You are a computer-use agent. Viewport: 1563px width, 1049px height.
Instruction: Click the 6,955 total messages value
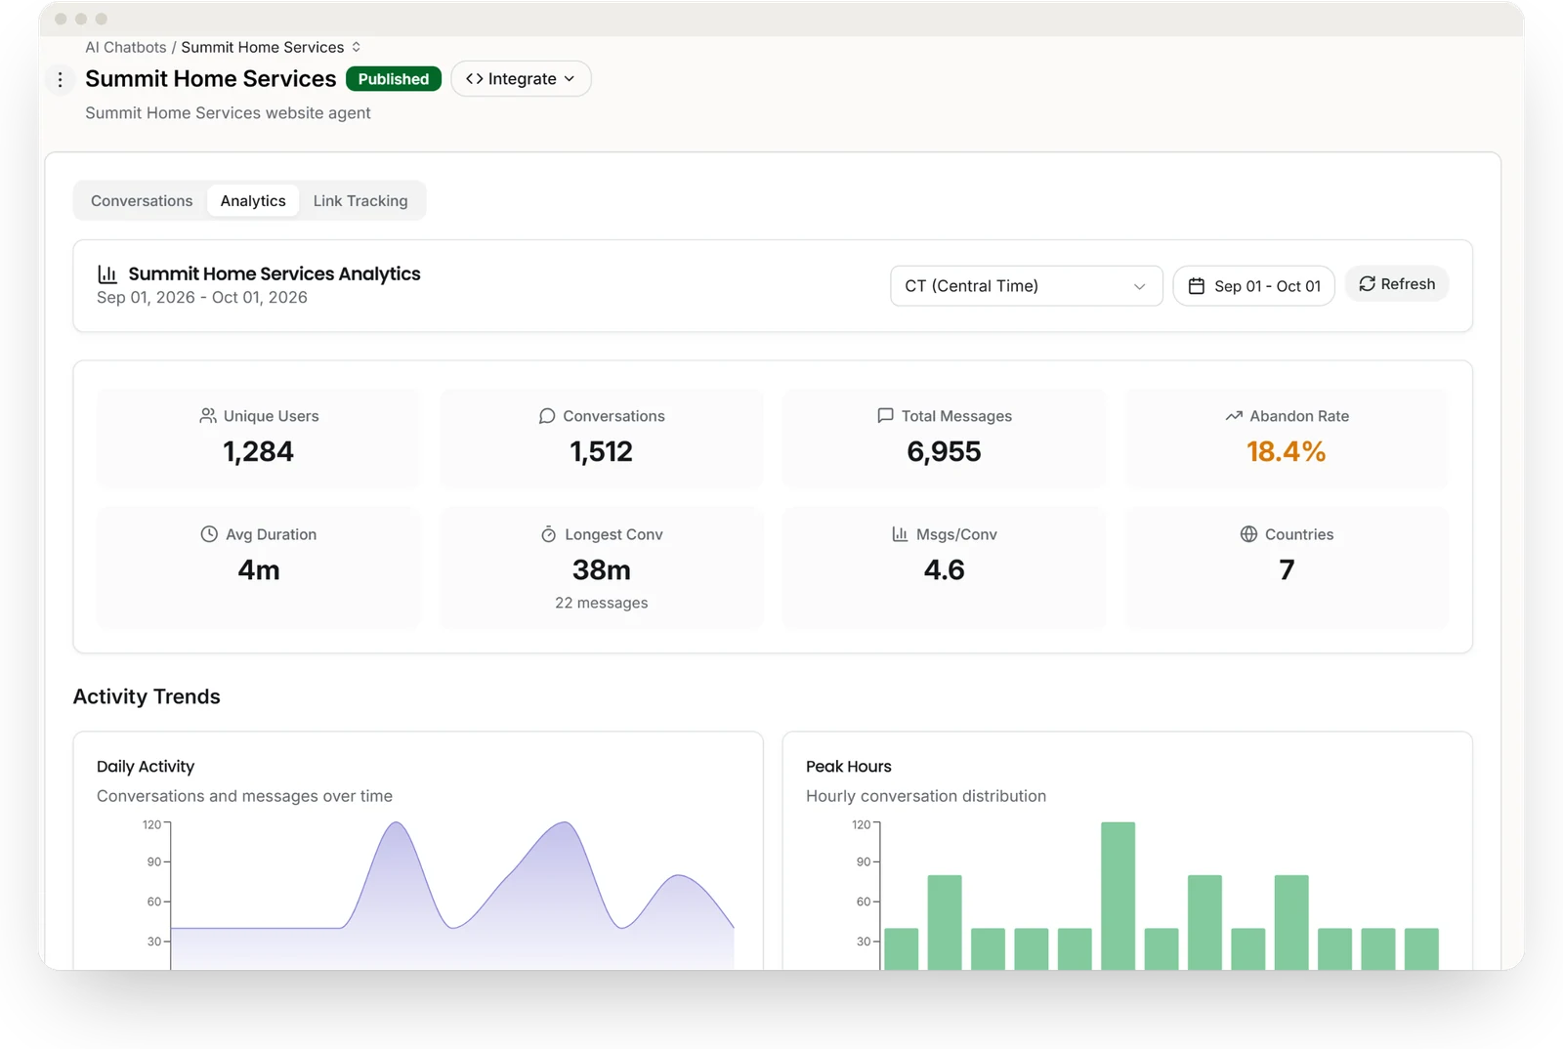[944, 452]
